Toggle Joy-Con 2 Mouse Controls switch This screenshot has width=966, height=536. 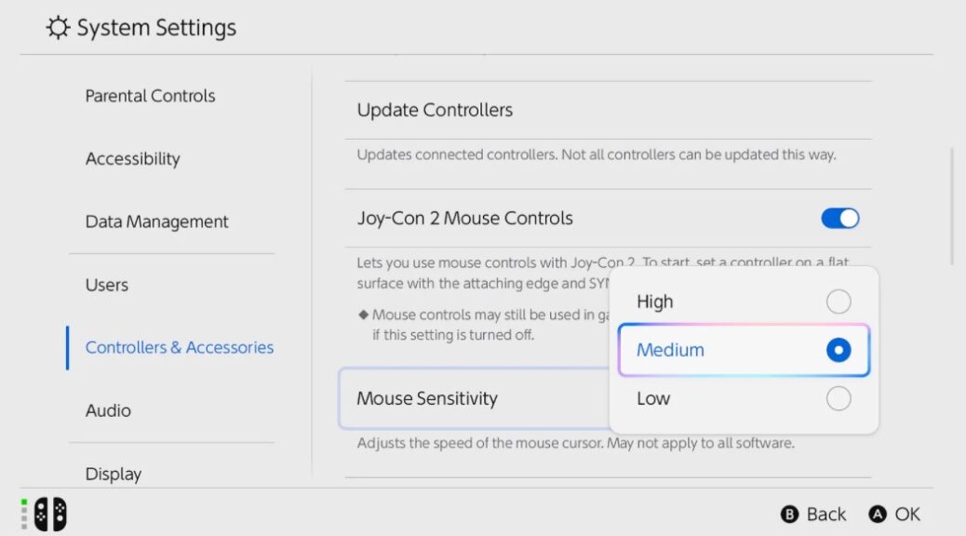(x=839, y=219)
